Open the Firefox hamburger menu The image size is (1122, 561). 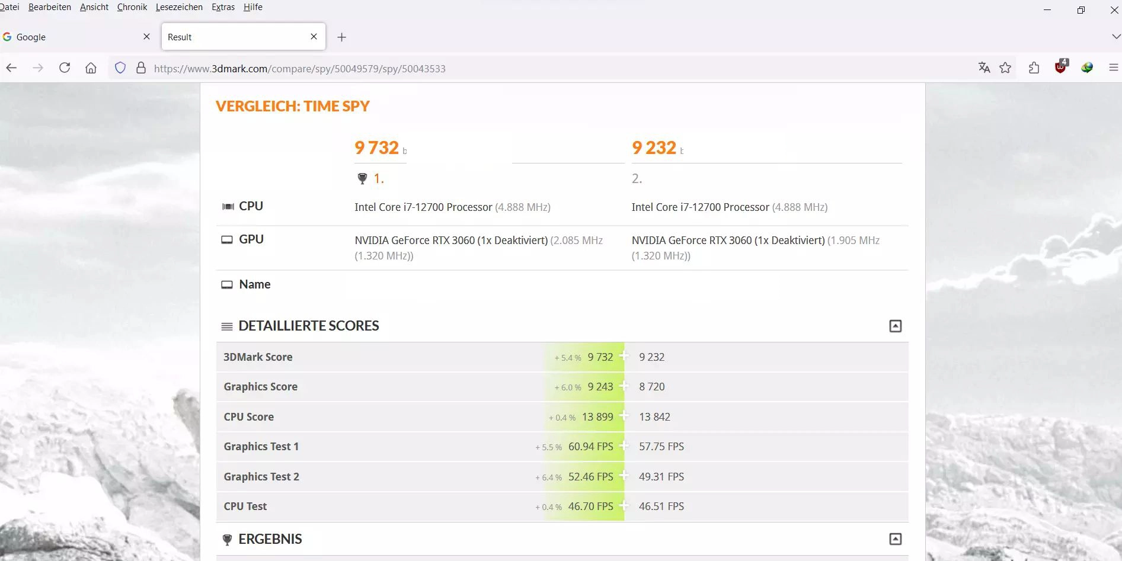[1113, 68]
